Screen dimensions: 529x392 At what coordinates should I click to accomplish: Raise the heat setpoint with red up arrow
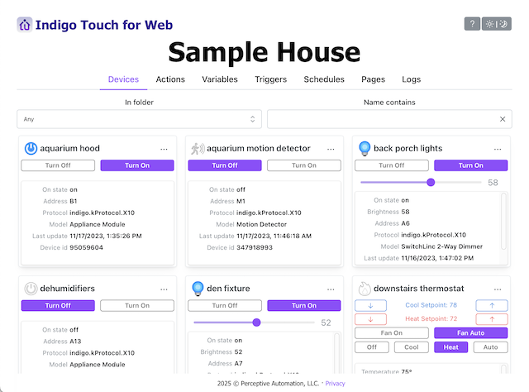tap(492, 319)
